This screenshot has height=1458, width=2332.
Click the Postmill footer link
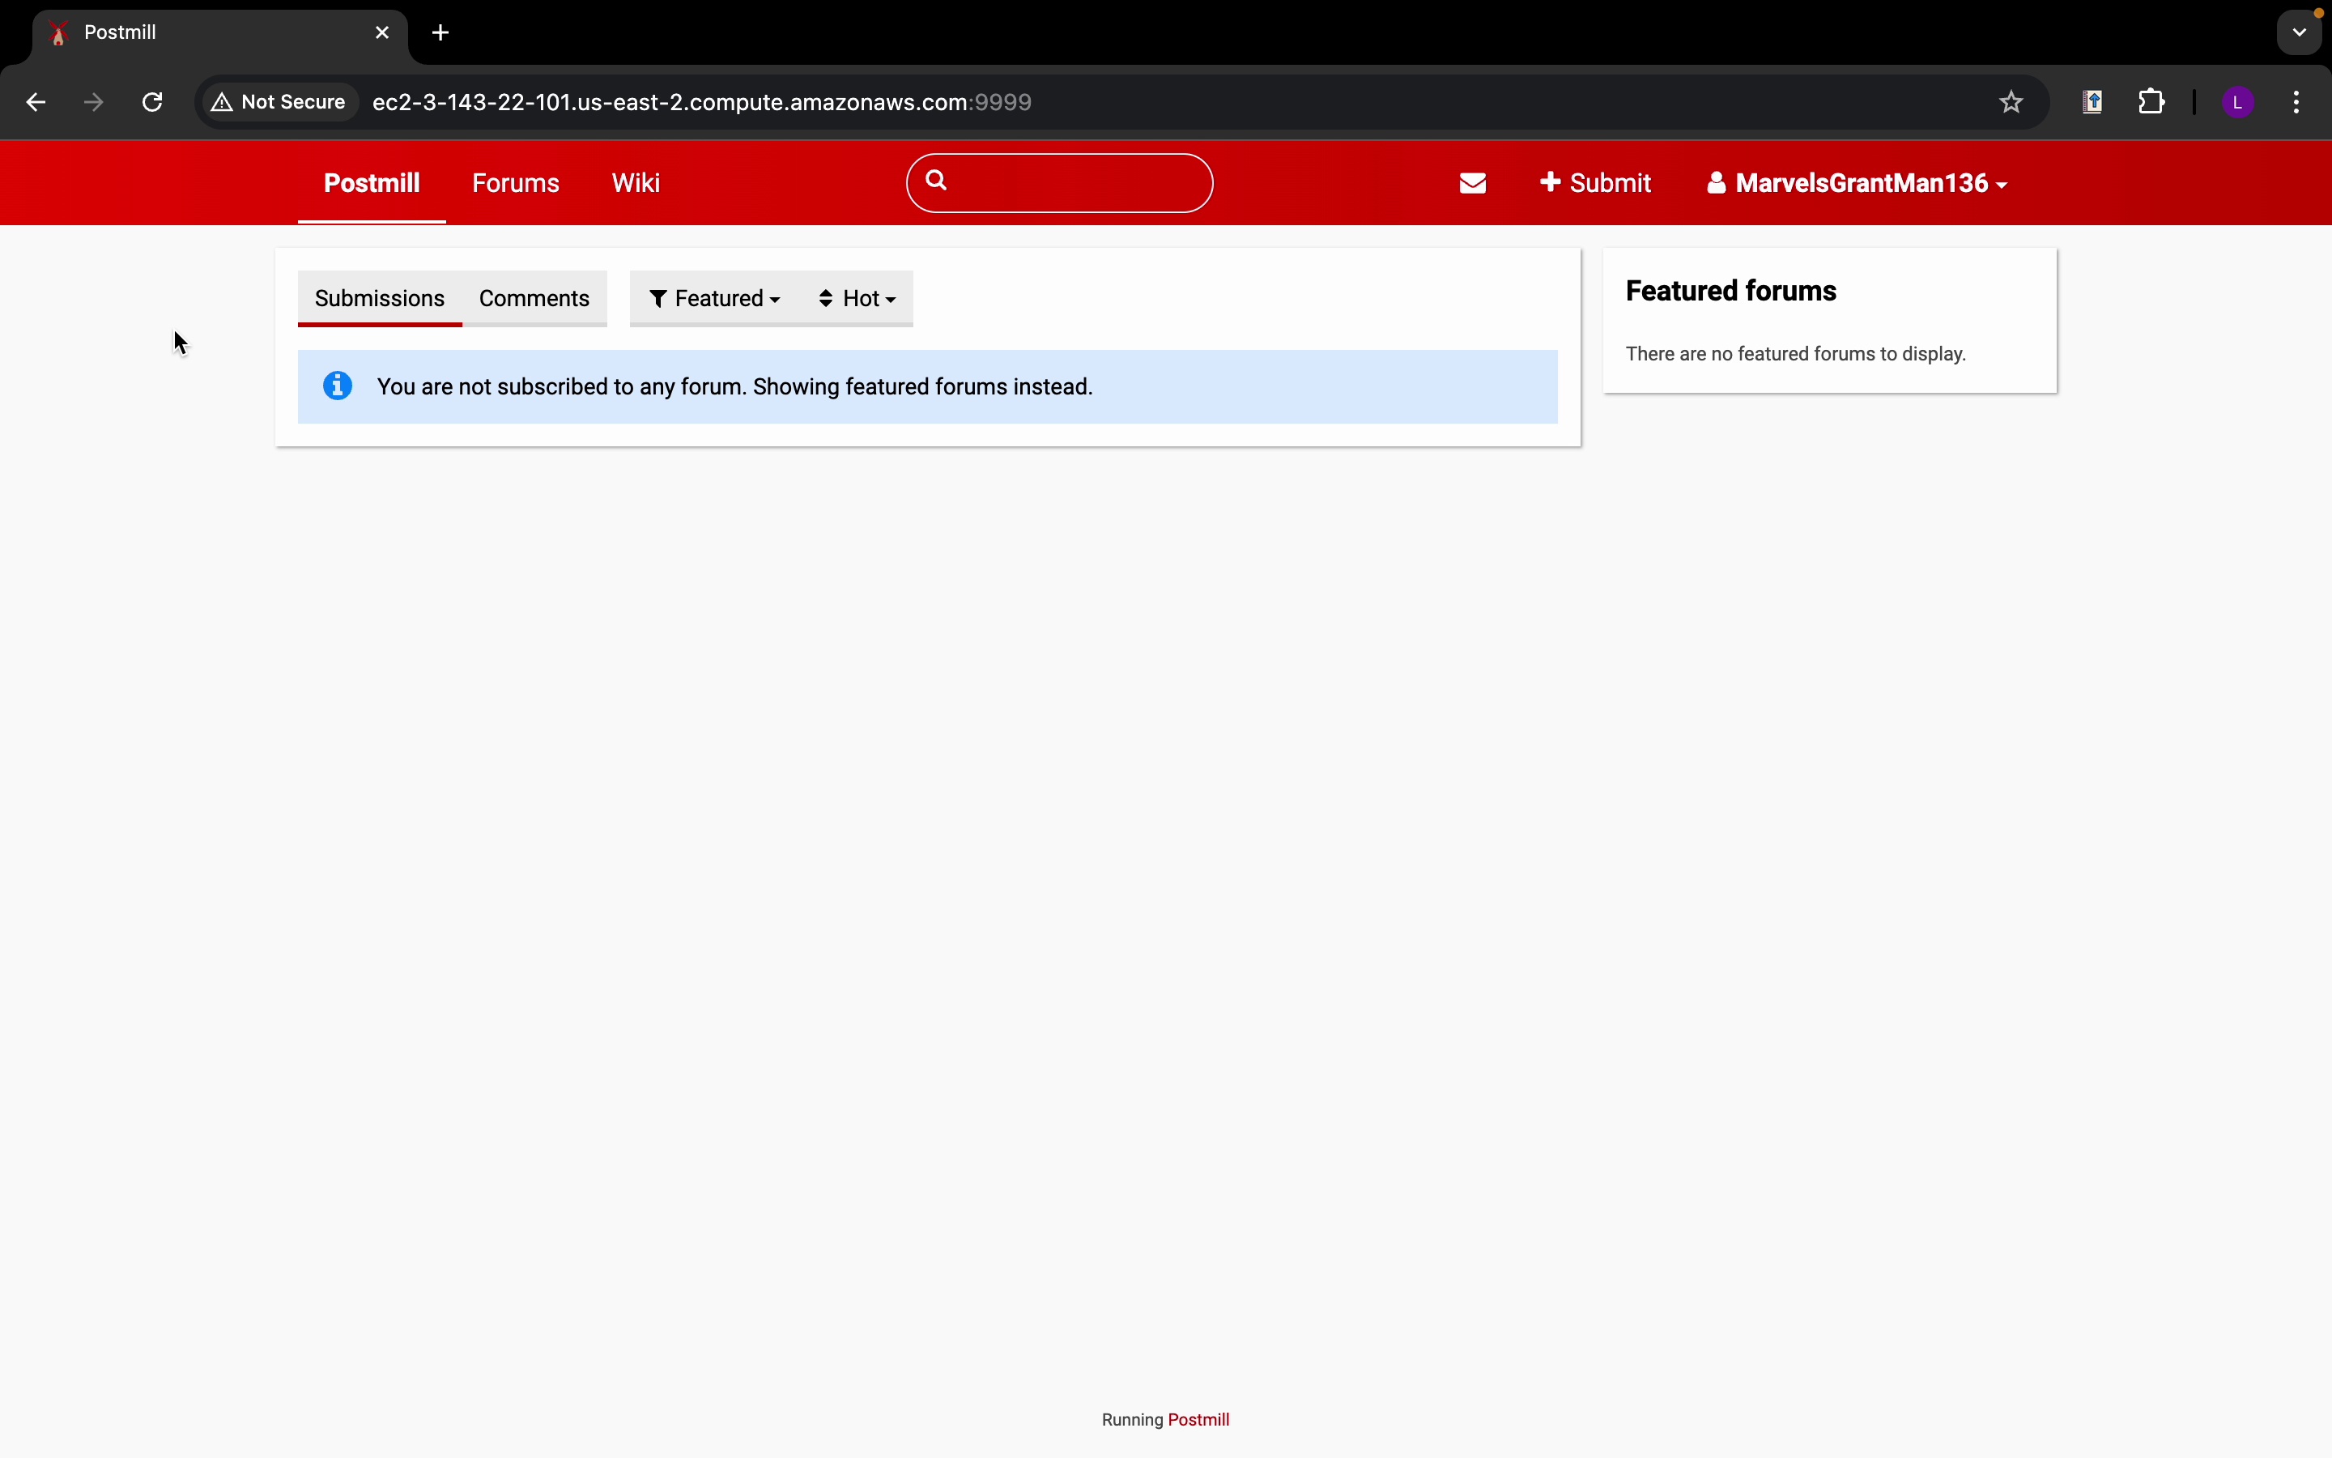pos(1198,1419)
